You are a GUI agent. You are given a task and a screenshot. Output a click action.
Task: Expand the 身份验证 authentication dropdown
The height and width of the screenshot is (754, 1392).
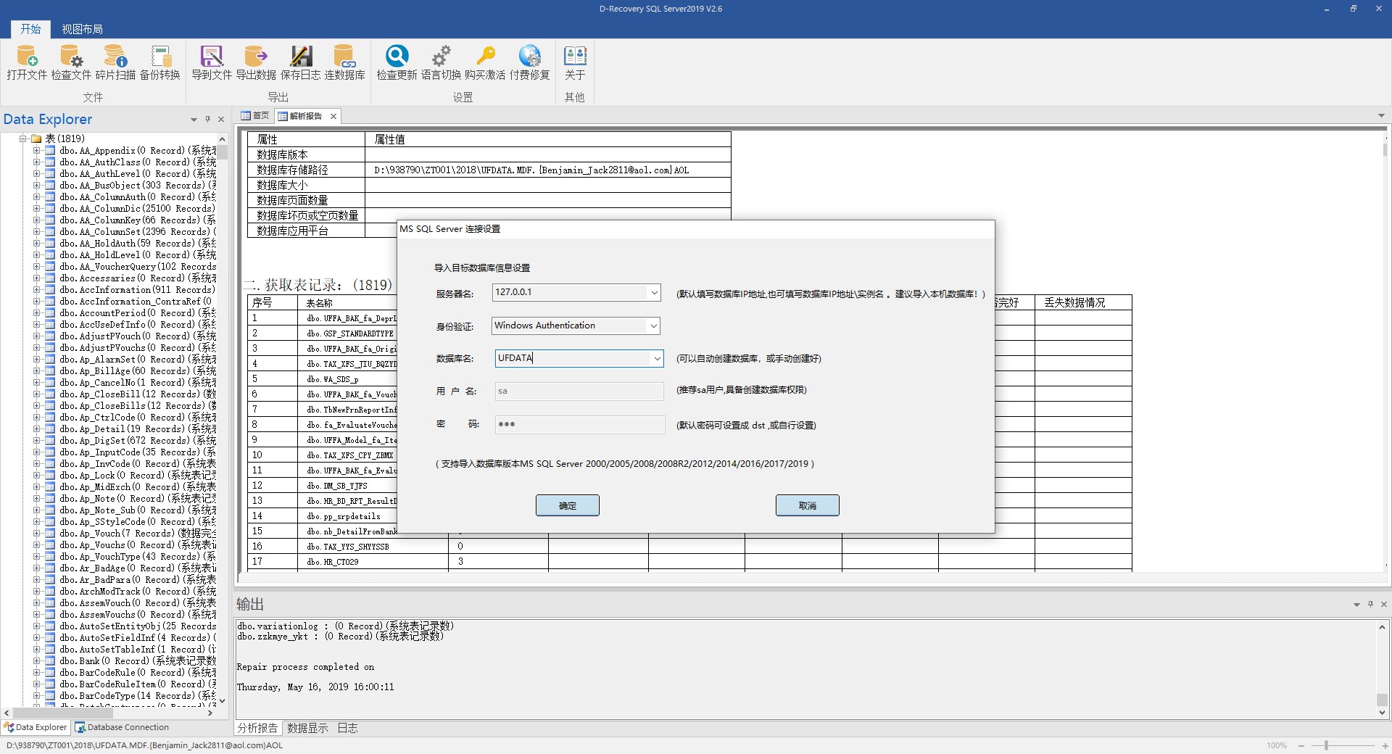[x=653, y=326]
